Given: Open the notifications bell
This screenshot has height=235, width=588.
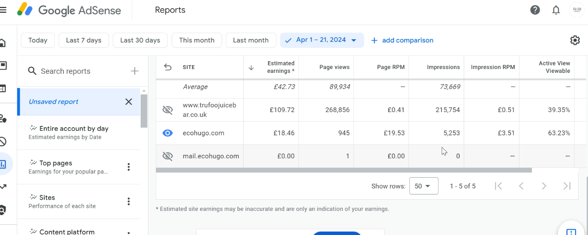Looking at the screenshot, I should [556, 10].
